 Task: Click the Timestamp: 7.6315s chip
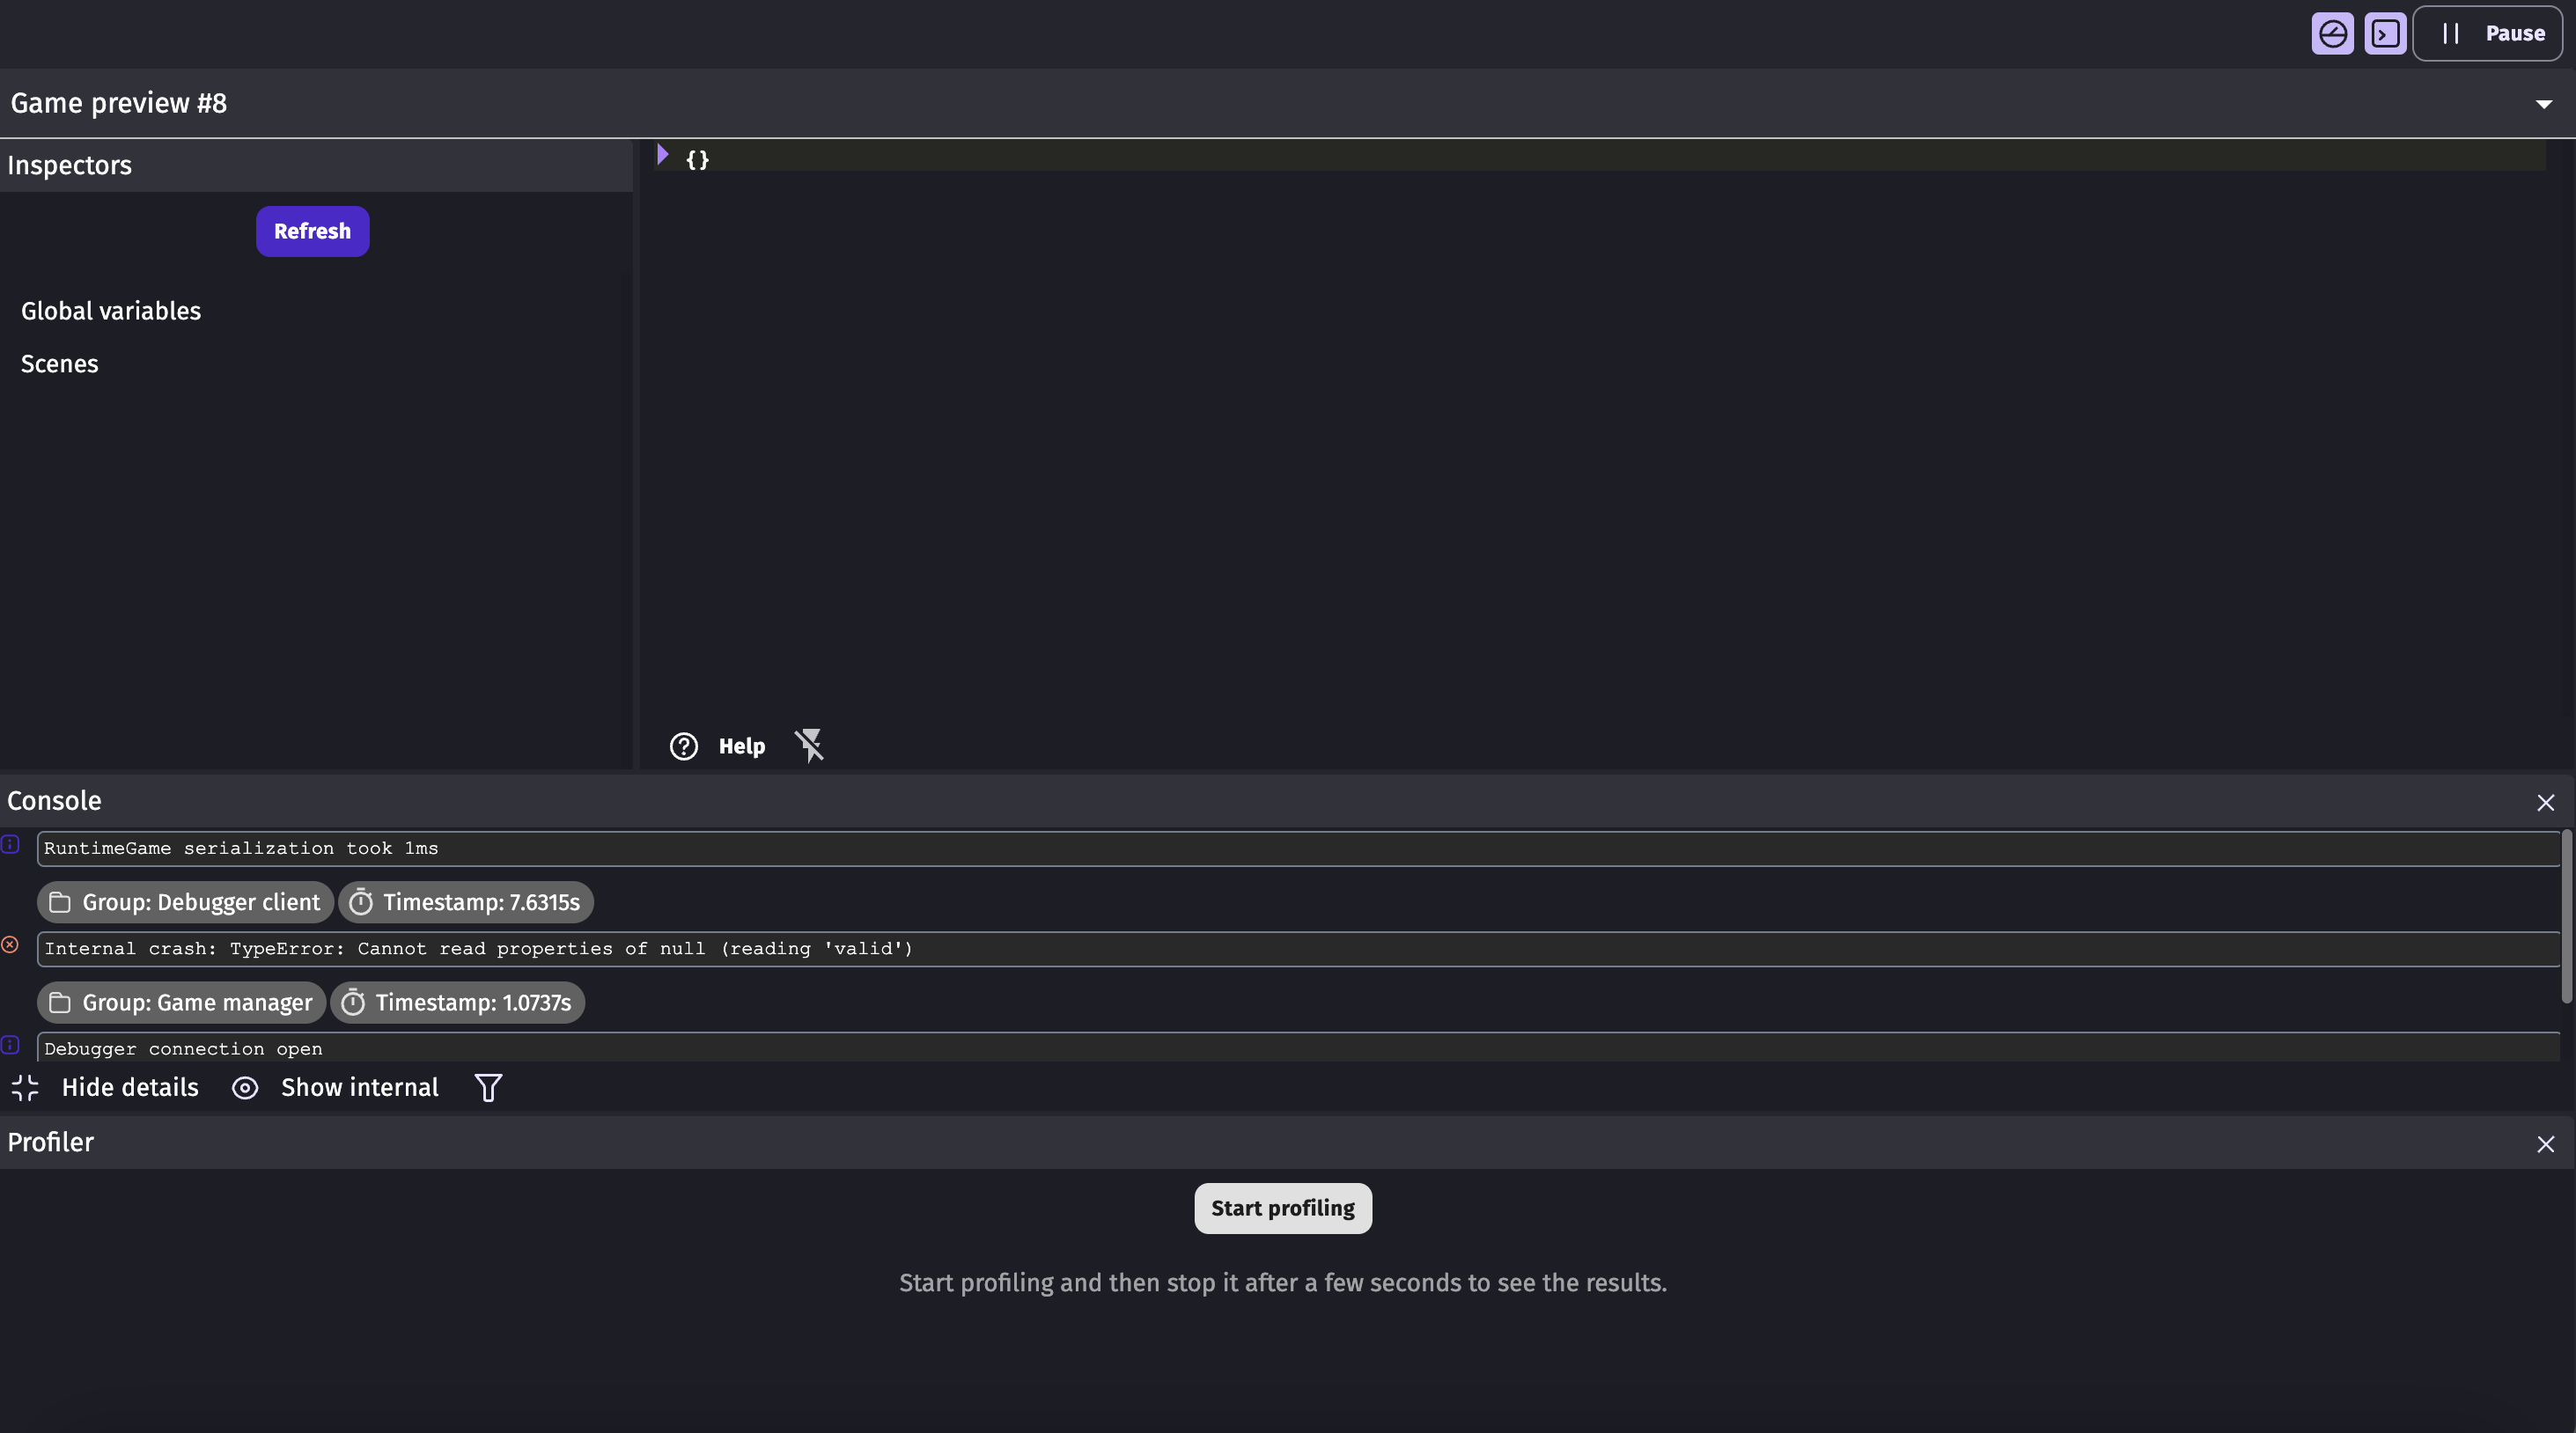466,902
